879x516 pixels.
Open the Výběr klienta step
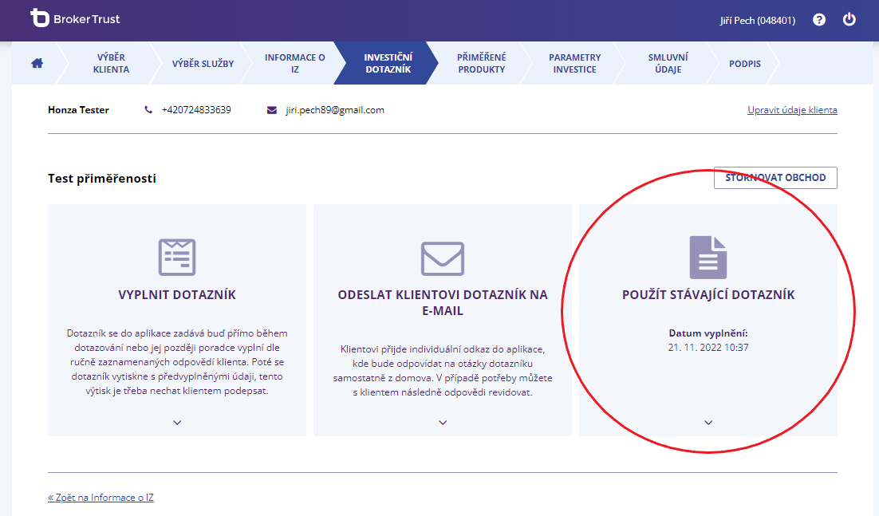tap(111, 63)
